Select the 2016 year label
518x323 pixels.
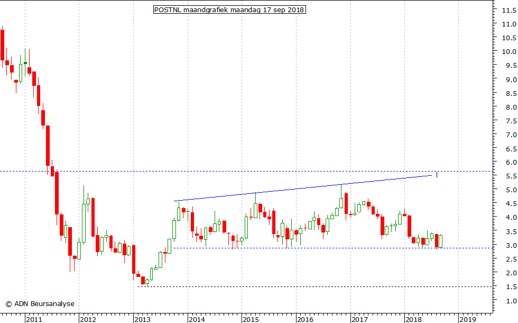[305, 319]
